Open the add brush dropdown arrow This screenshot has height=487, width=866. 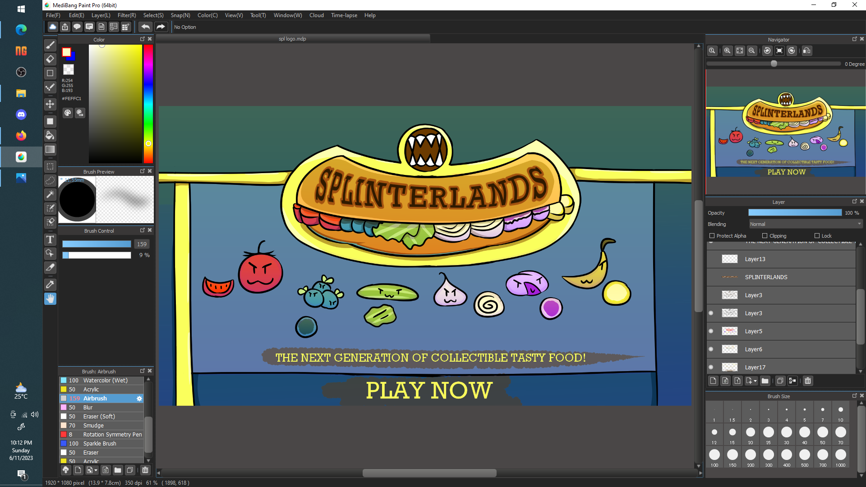tap(91, 470)
